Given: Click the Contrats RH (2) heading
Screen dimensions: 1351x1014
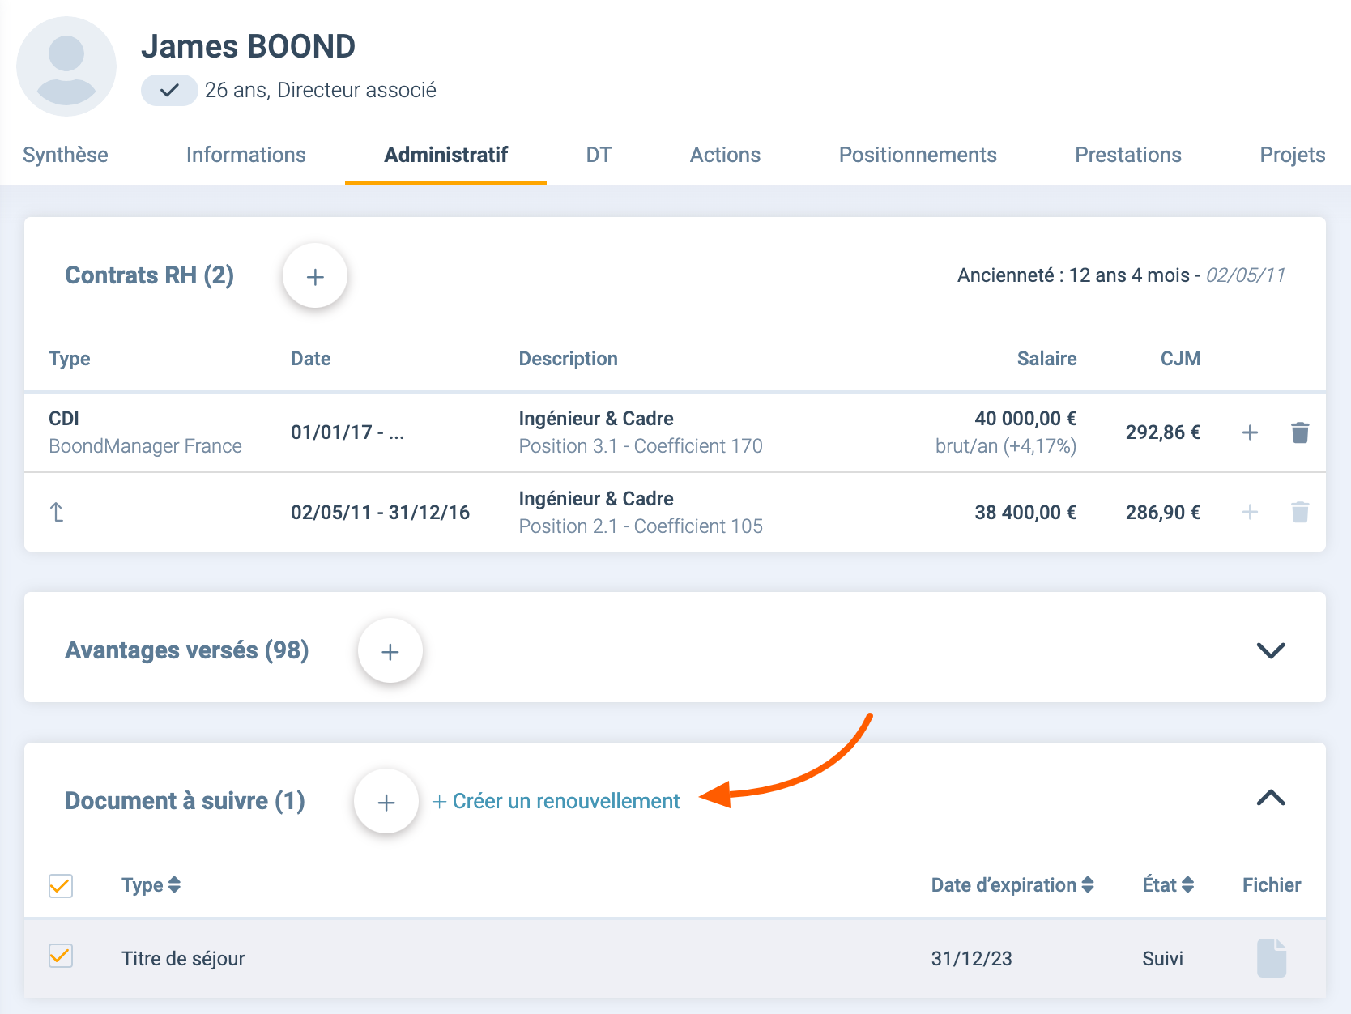Looking at the screenshot, I should (x=149, y=275).
